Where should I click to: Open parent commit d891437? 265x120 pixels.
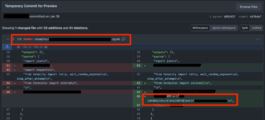tap(229, 17)
